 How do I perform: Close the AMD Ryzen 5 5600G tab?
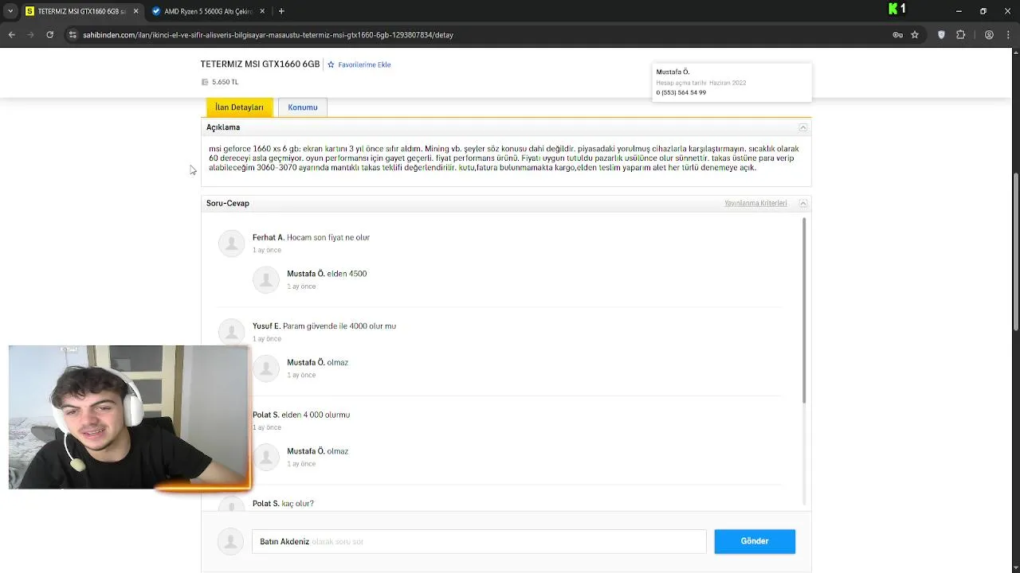pos(262,11)
